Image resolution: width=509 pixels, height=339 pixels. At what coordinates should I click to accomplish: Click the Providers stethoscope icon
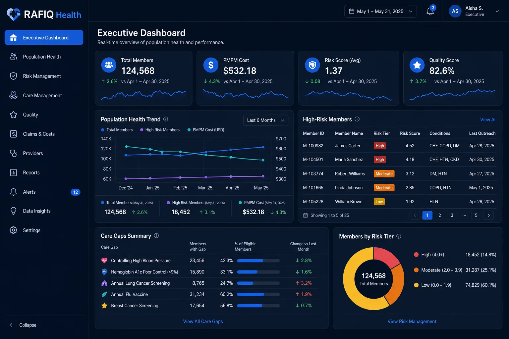pyautogui.click(x=13, y=153)
